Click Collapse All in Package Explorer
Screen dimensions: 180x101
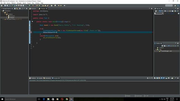point(15,9)
